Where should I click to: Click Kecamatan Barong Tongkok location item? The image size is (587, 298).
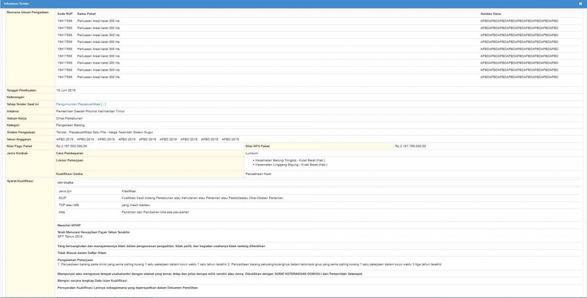pos(290,160)
